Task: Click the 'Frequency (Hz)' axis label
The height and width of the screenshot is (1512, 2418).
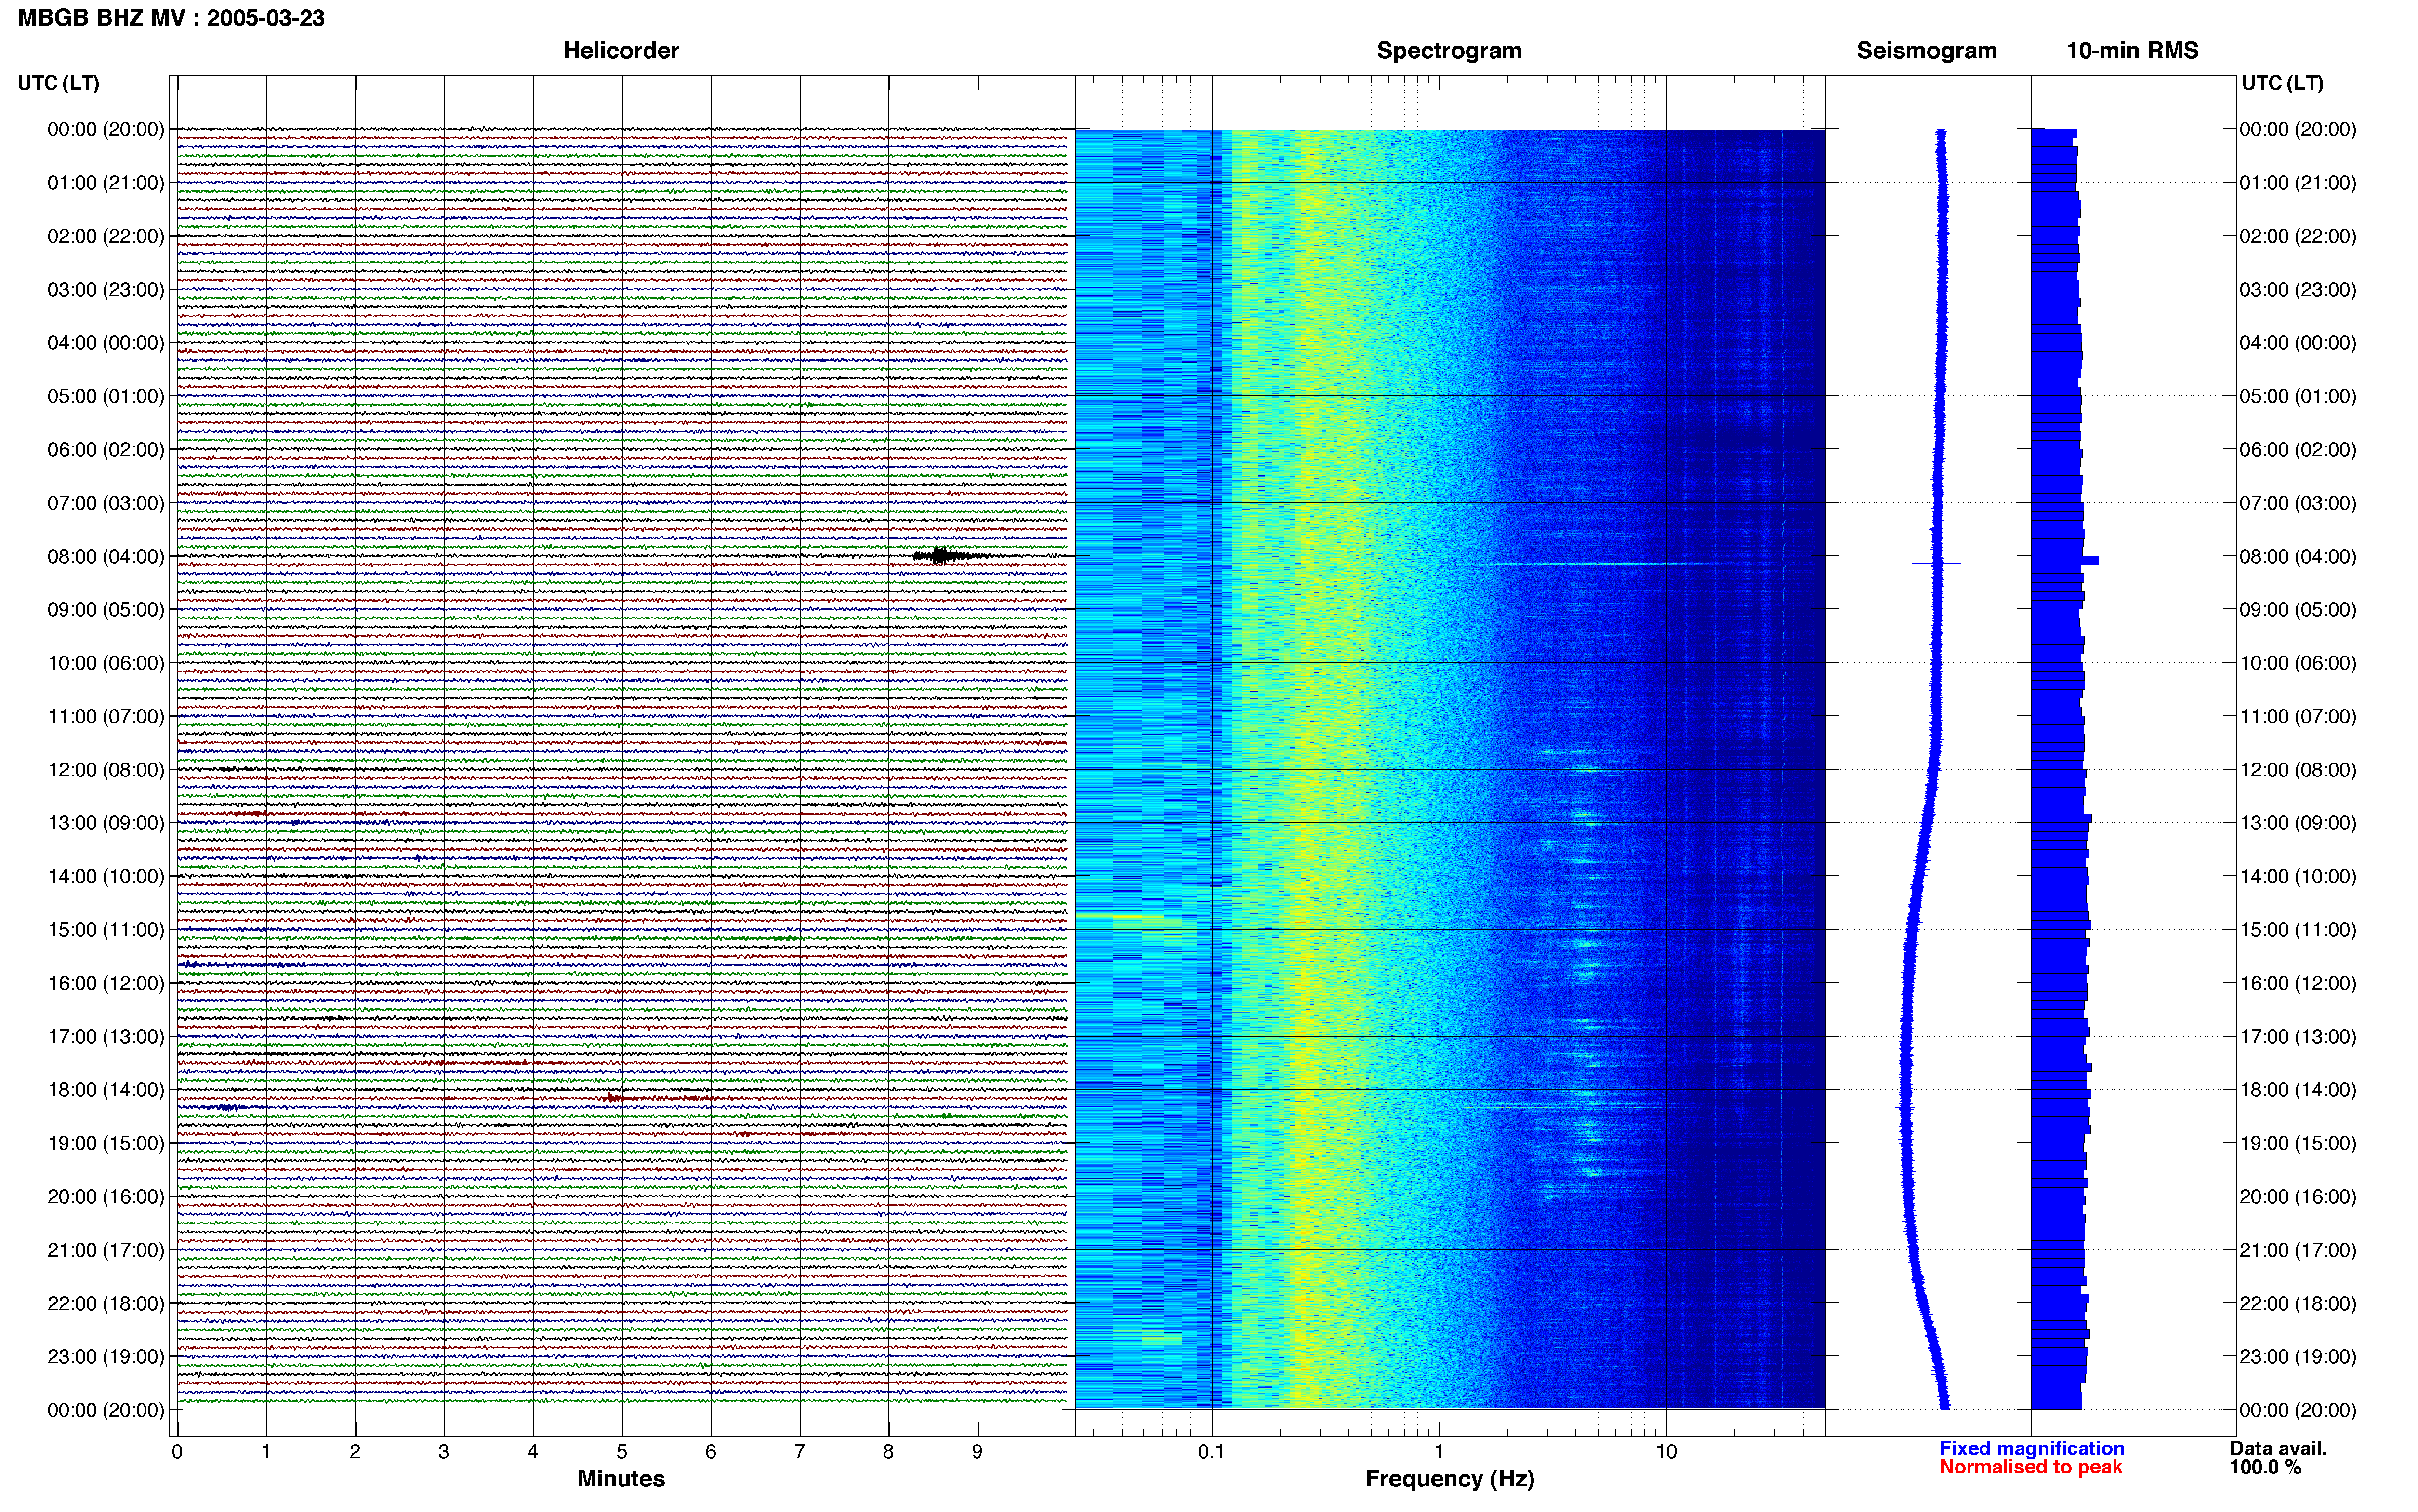Action: click(x=1449, y=1478)
